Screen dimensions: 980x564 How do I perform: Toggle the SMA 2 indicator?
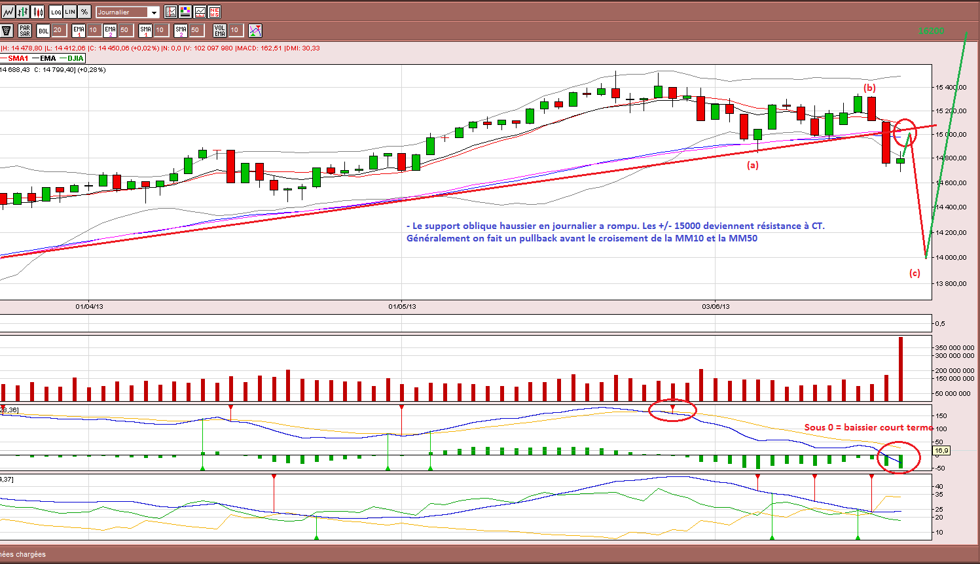coord(181,30)
